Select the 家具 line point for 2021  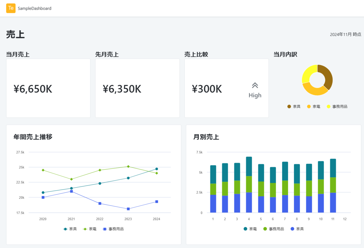pyautogui.click(x=71, y=188)
